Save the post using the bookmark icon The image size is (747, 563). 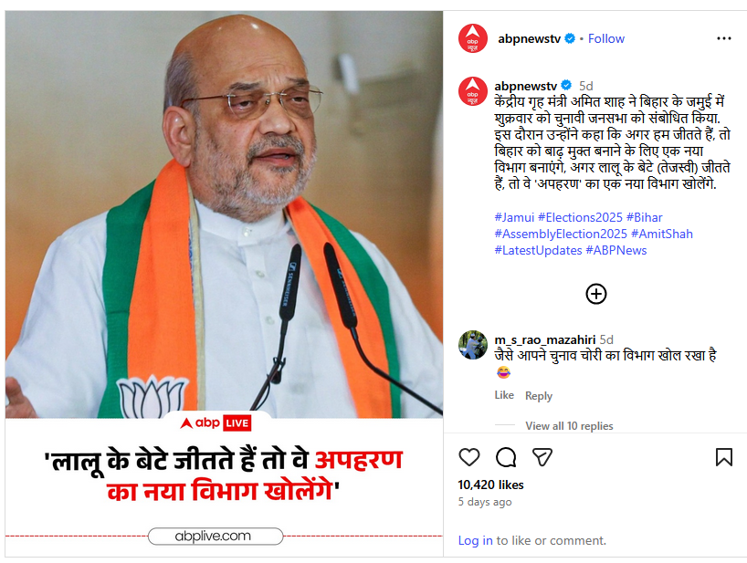point(723,457)
